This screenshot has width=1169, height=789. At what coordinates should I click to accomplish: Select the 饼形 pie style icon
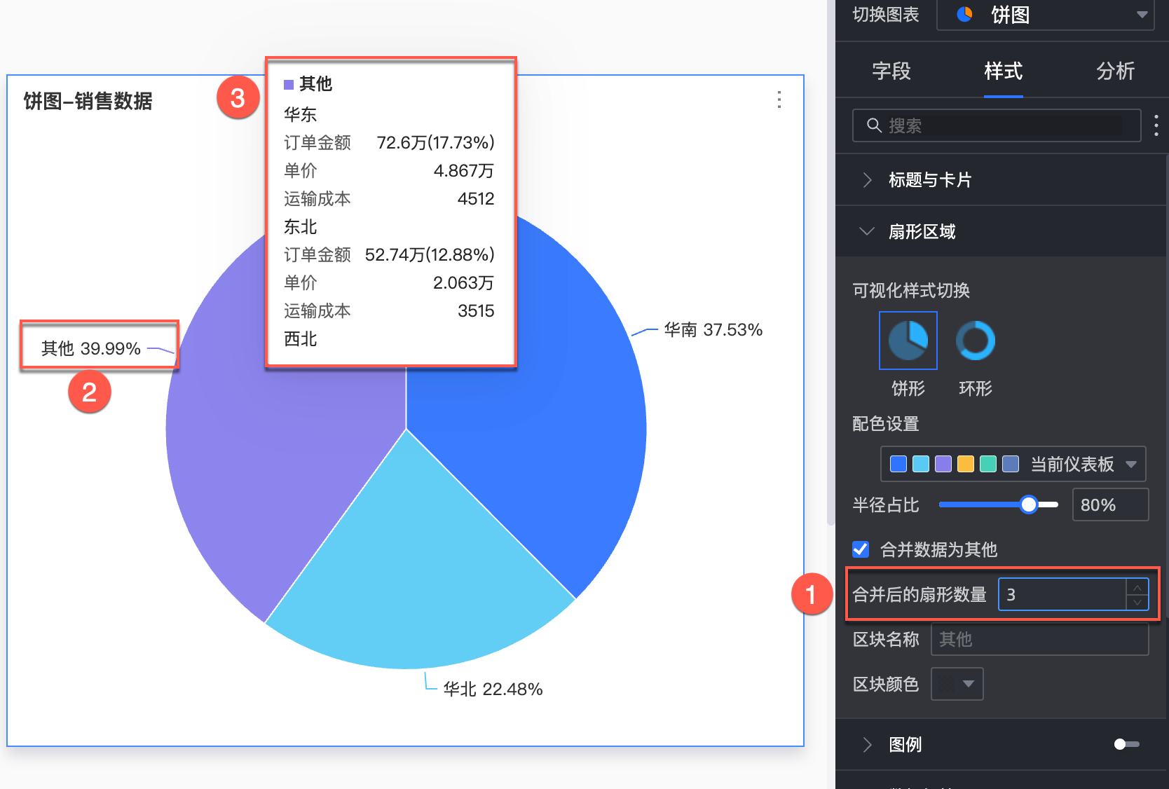click(908, 341)
